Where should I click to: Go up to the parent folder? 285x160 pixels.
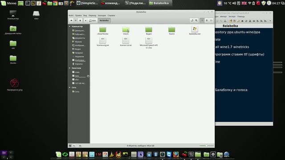tap(80, 20)
